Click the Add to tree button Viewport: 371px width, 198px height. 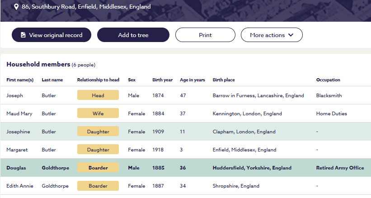coord(133,35)
